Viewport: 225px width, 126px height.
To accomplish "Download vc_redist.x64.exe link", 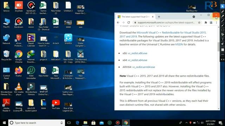I will coord(137,60).
